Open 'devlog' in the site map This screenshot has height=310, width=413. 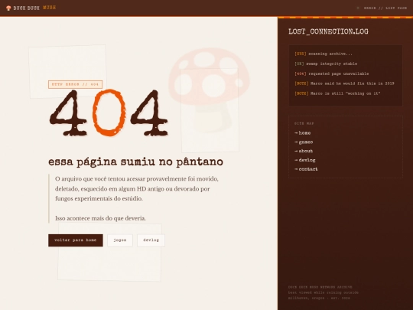pos(305,160)
